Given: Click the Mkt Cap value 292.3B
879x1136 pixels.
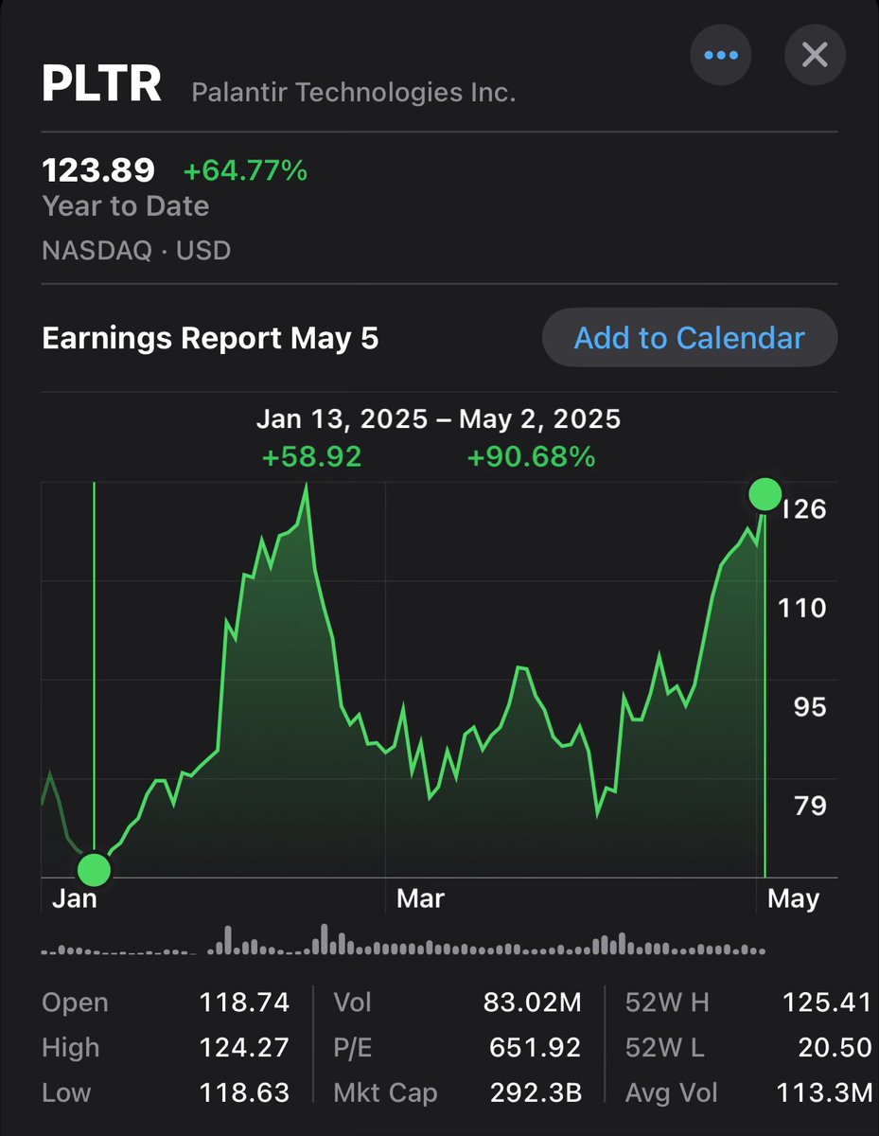Looking at the screenshot, I should pos(536,1093).
